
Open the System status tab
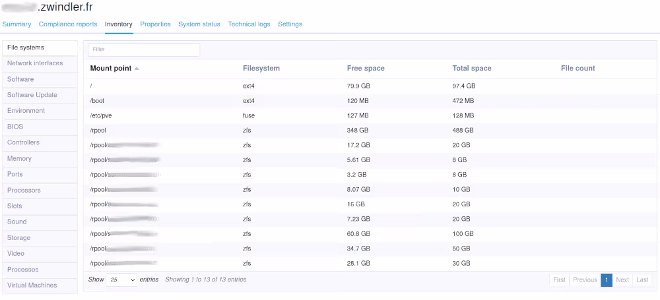199,24
